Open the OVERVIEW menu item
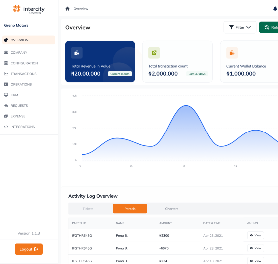 29,40
